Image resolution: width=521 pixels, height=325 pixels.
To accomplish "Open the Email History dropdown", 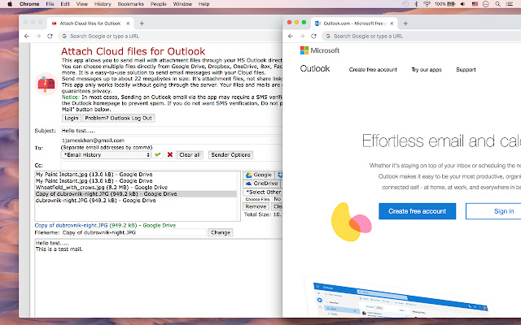I will (x=106, y=155).
